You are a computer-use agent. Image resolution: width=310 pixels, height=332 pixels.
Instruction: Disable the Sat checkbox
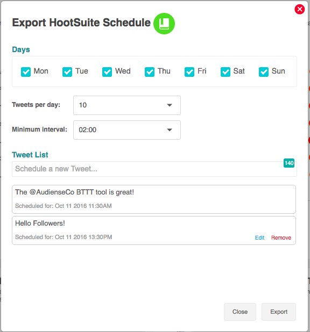tap(226, 72)
